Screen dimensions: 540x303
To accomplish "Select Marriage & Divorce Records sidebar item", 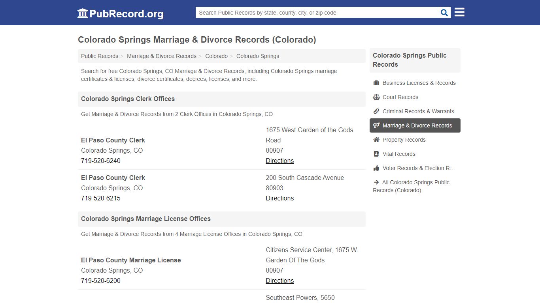I will coord(415,125).
